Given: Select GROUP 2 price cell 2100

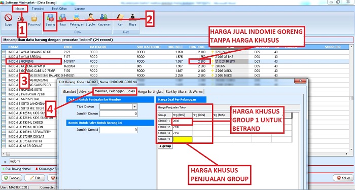Looking at the screenshot, I should (x=182, y=127).
